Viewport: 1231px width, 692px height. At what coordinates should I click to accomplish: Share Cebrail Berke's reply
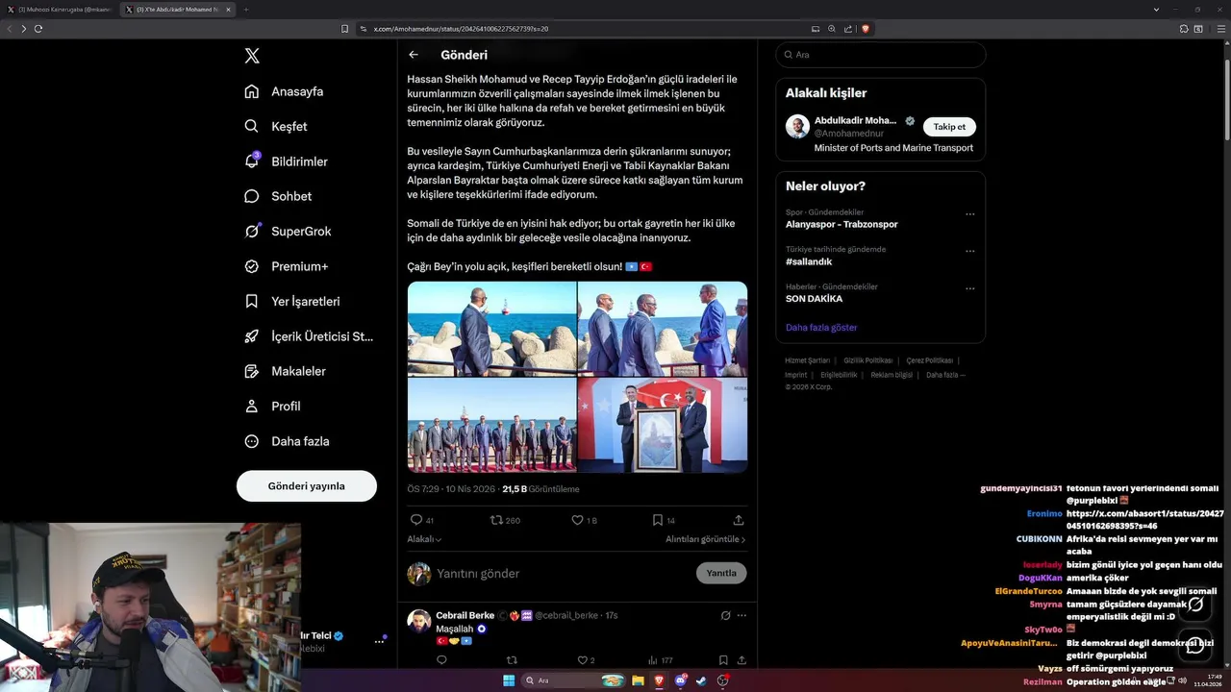pyautogui.click(x=741, y=660)
